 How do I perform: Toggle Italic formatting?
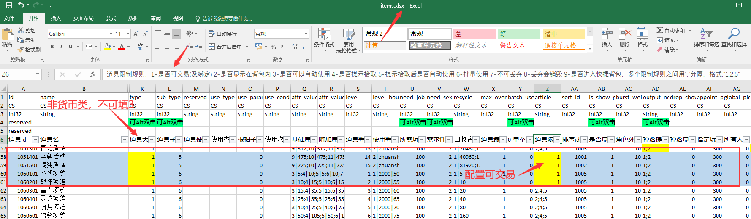pyautogui.click(x=61, y=47)
